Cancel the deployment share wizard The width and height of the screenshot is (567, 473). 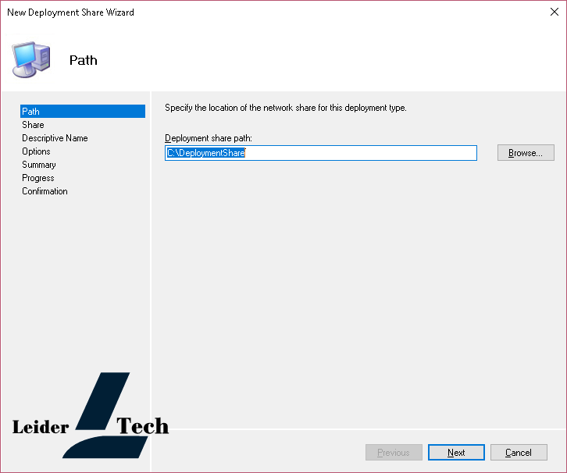point(519,453)
